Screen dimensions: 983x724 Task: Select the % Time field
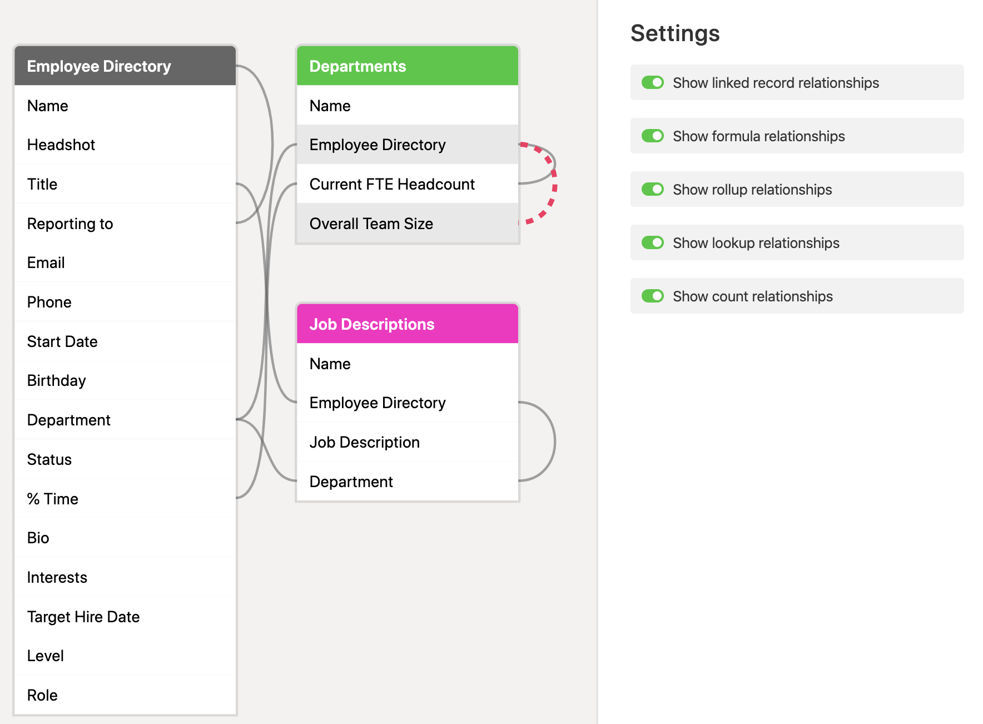pyautogui.click(x=125, y=499)
